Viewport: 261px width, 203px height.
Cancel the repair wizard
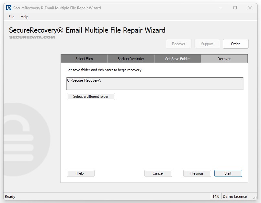[x=158, y=173]
